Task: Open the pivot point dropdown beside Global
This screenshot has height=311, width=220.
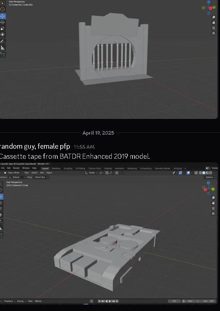Action: pos(102,173)
